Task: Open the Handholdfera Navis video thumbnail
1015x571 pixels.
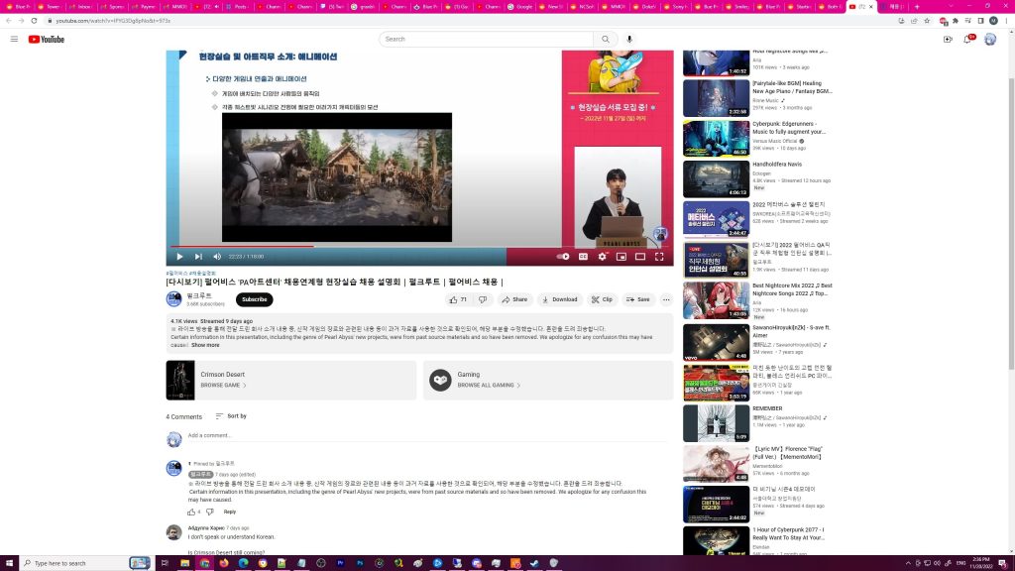Action: point(716,178)
